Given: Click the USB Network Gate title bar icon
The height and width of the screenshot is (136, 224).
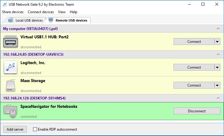Looking at the screenshot, I should pos(5,4).
